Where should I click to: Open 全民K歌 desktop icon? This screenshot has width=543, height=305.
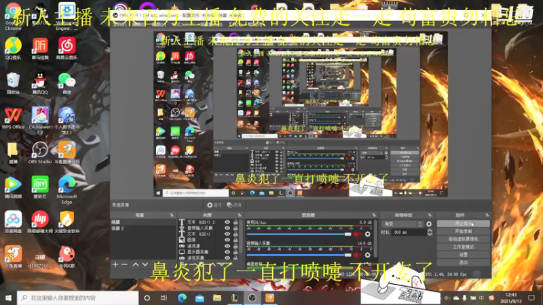67,257
